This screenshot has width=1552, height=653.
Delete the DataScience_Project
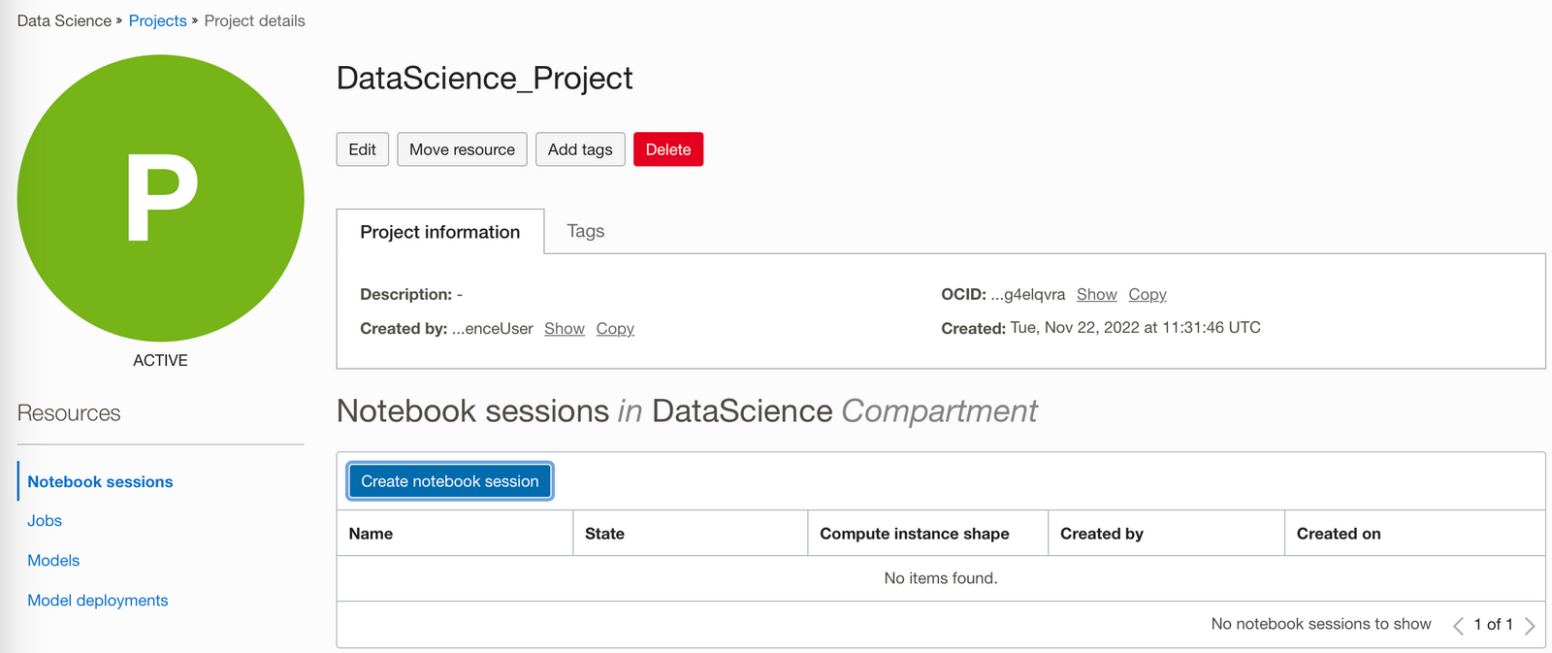(x=667, y=149)
